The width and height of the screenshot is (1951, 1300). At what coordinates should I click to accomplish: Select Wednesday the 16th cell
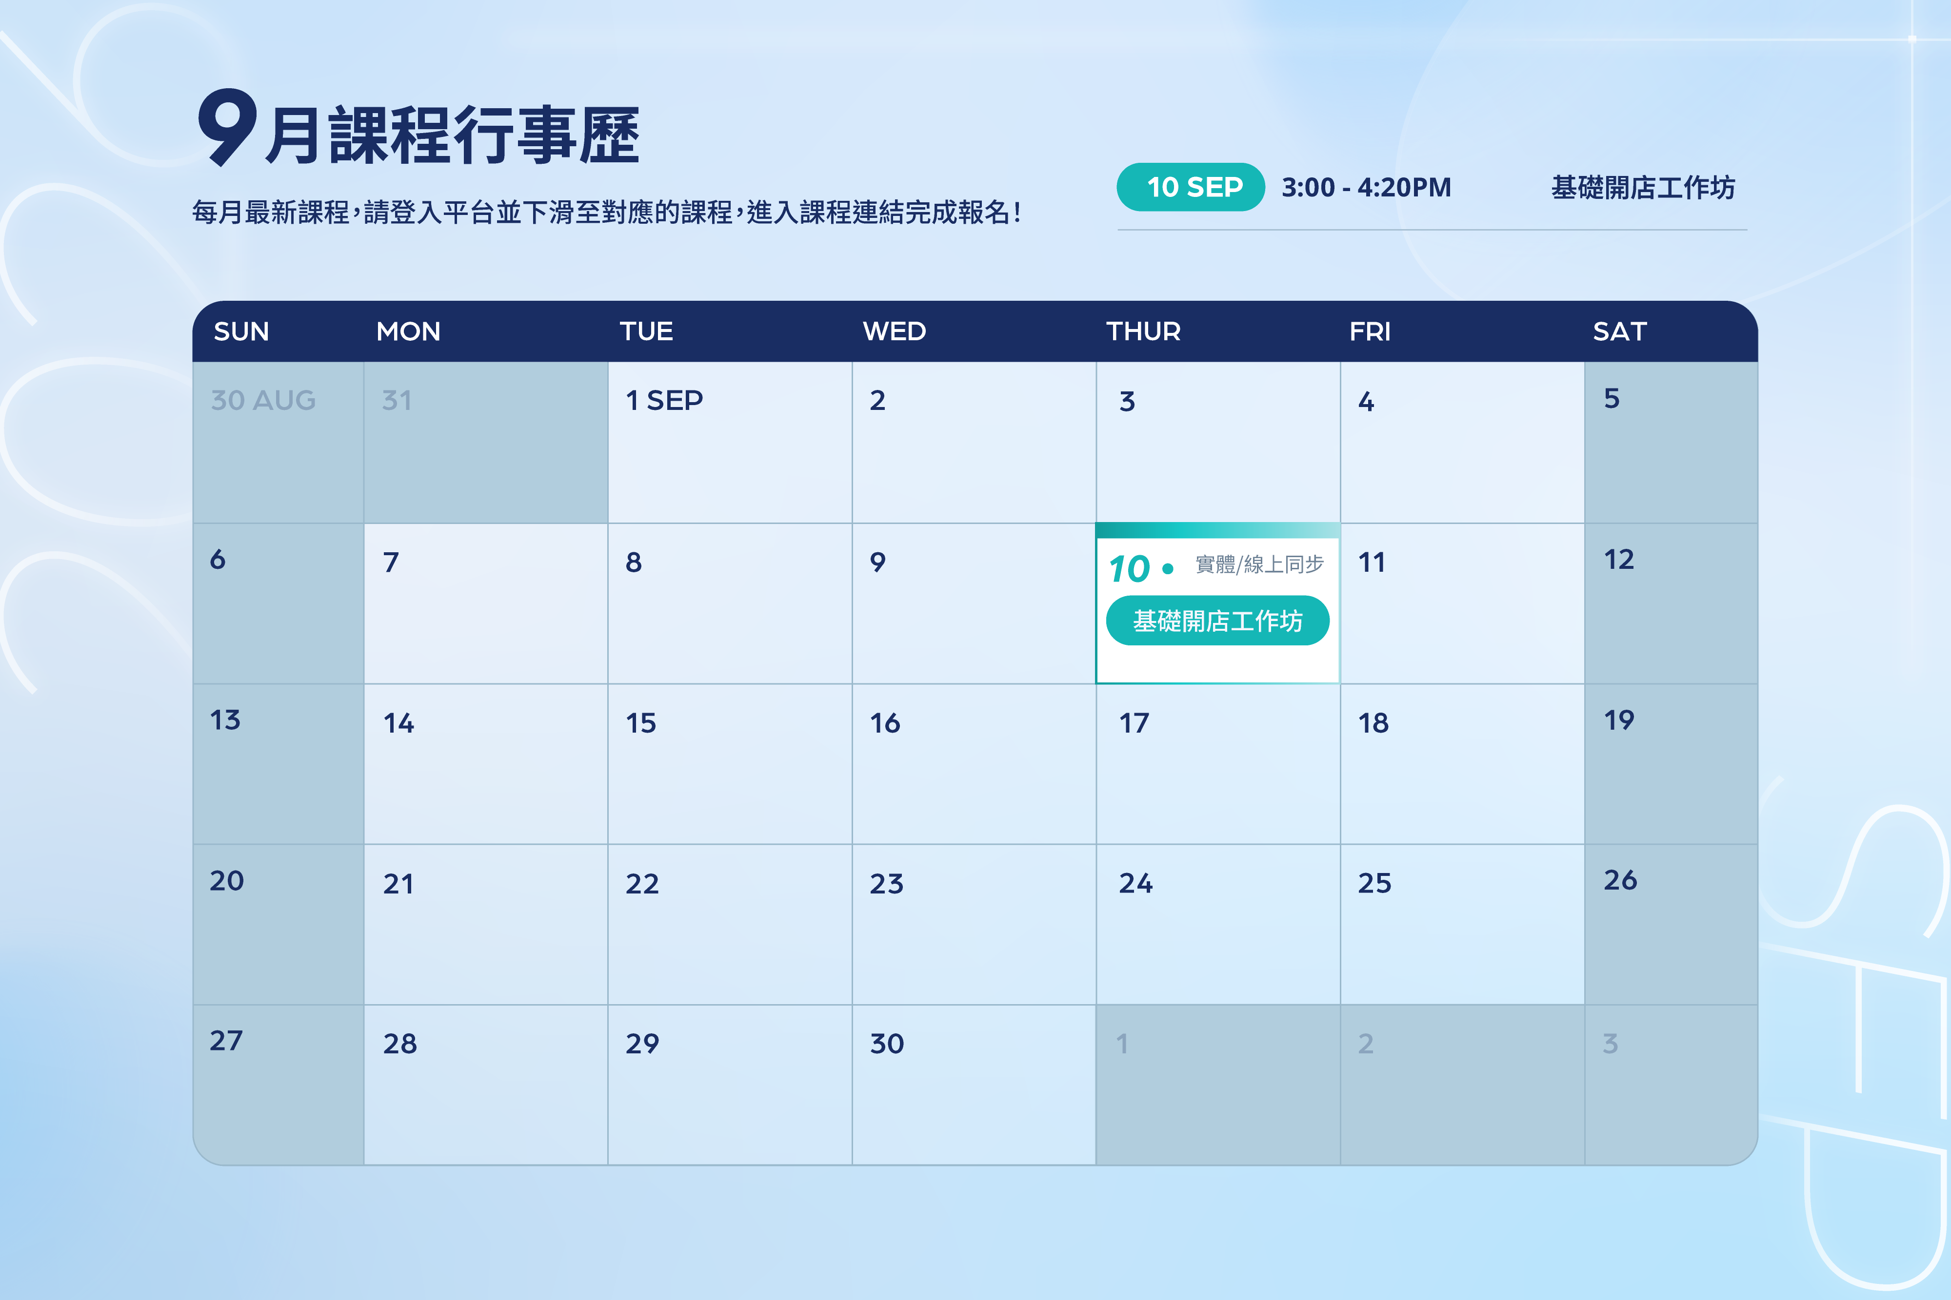pyautogui.click(x=974, y=764)
